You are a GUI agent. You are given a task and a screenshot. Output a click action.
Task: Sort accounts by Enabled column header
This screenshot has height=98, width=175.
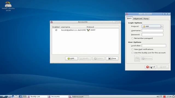(56, 27)
